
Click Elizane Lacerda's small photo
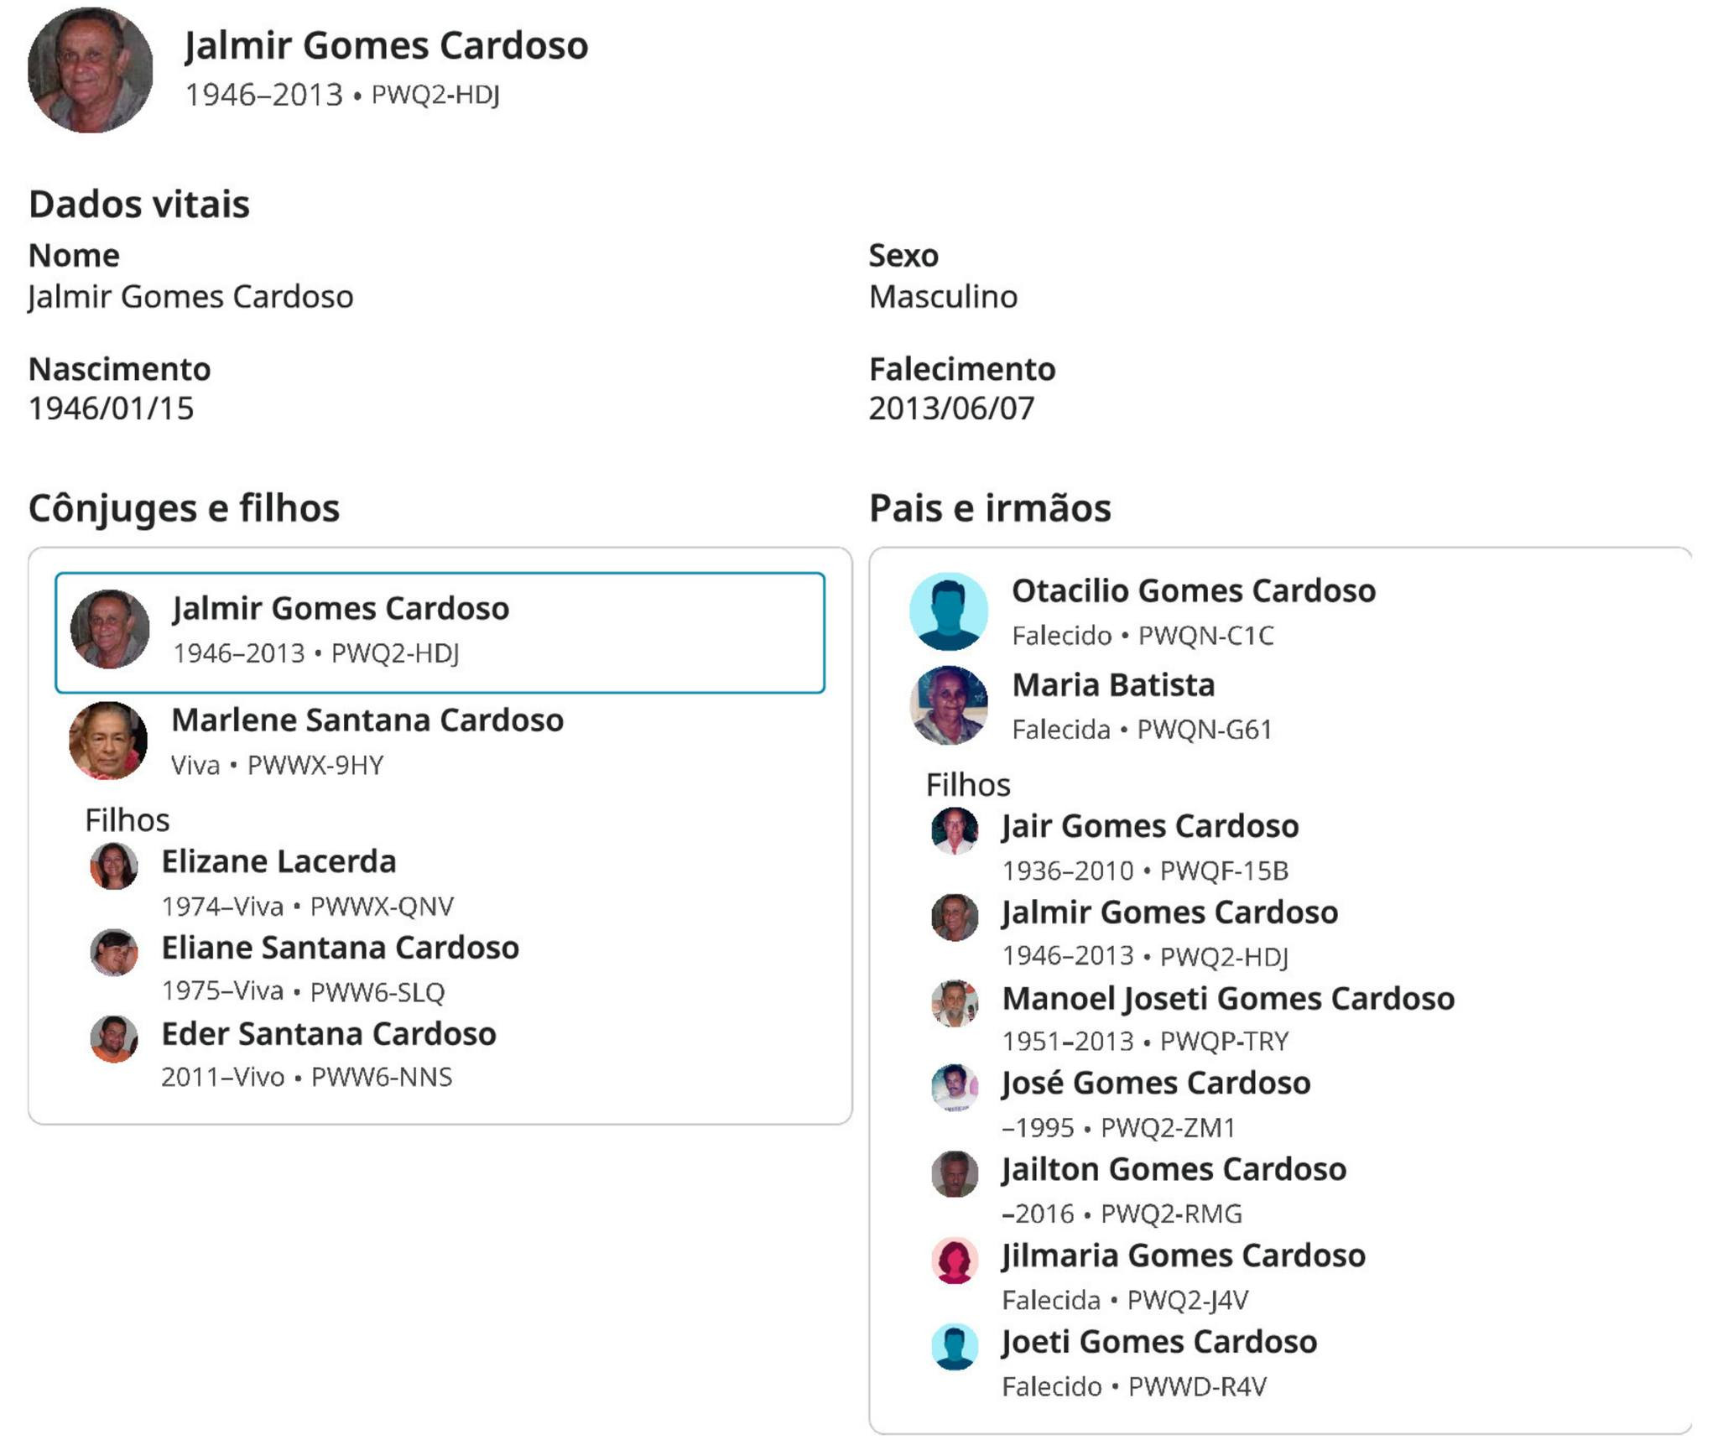tap(114, 866)
